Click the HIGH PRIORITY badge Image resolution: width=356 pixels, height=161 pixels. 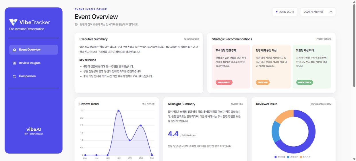pyautogui.click(x=224, y=82)
